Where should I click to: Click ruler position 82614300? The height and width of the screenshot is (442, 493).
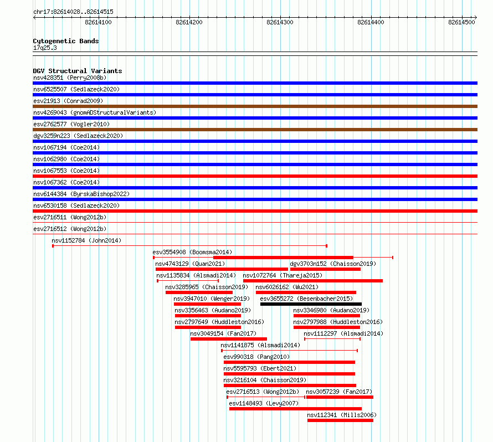coord(280,22)
